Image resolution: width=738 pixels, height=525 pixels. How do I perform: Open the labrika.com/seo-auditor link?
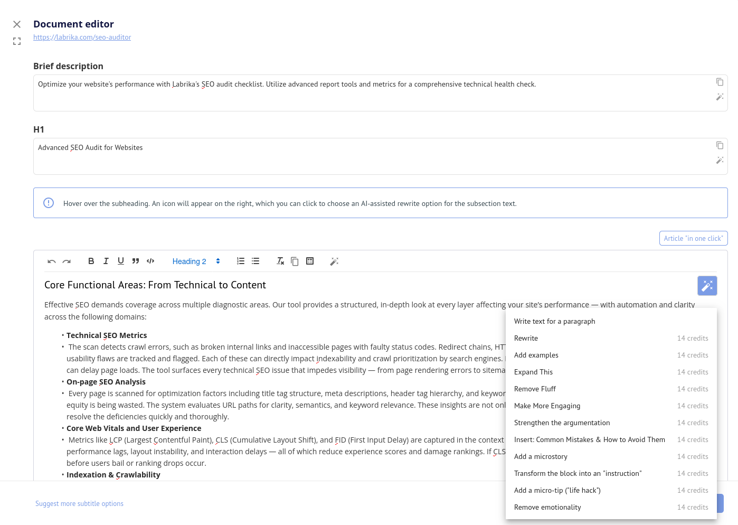[x=82, y=37]
